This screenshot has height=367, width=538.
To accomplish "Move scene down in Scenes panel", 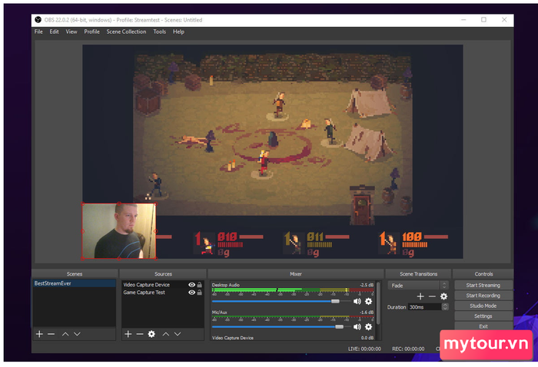I will 77,334.
